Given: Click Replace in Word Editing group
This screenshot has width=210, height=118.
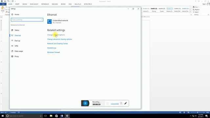Looking at the screenshot, I should pyautogui.click(x=196, y=10).
